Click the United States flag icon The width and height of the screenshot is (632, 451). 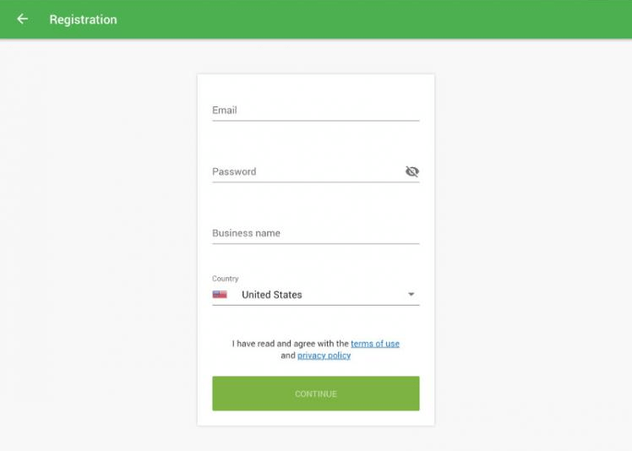(x=220, y=295)
